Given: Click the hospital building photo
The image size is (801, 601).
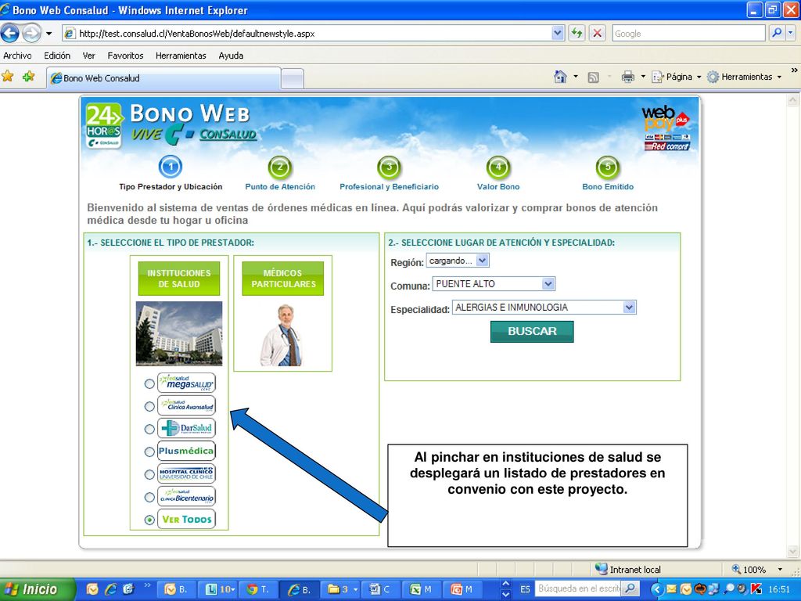Looking at the screenshot, I should (x=179, y=333).
